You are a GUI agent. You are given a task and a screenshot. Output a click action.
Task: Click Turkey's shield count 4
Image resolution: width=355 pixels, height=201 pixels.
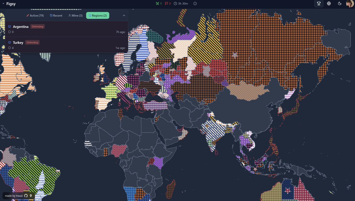click(11, 48)
